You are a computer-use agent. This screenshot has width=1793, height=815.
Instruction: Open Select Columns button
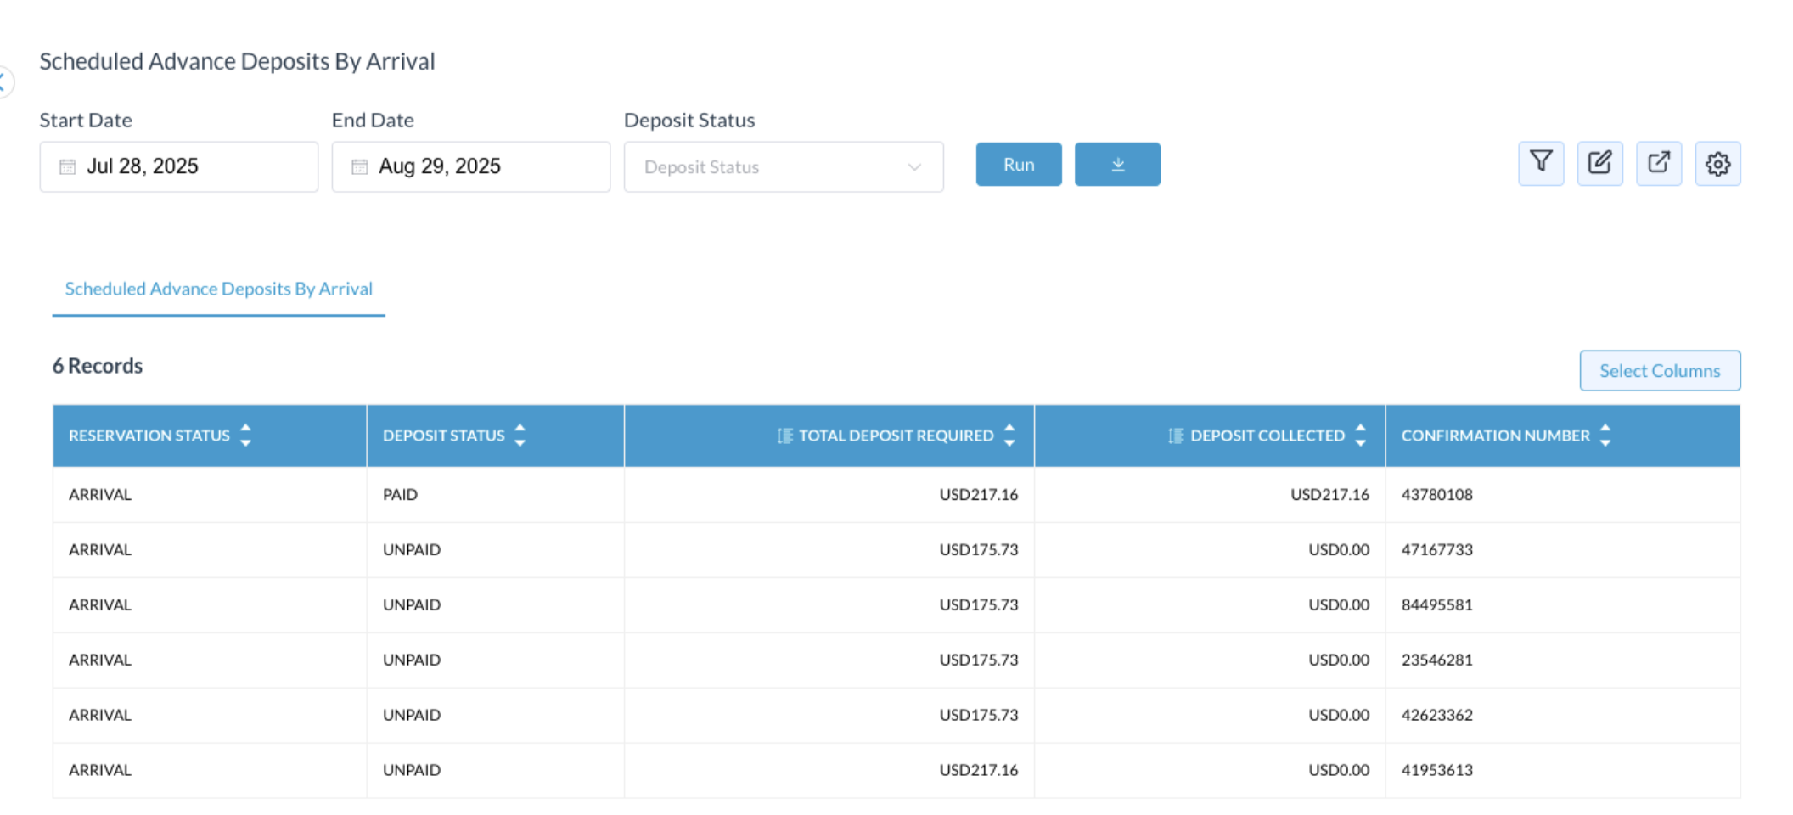[x=1660, y=370]
